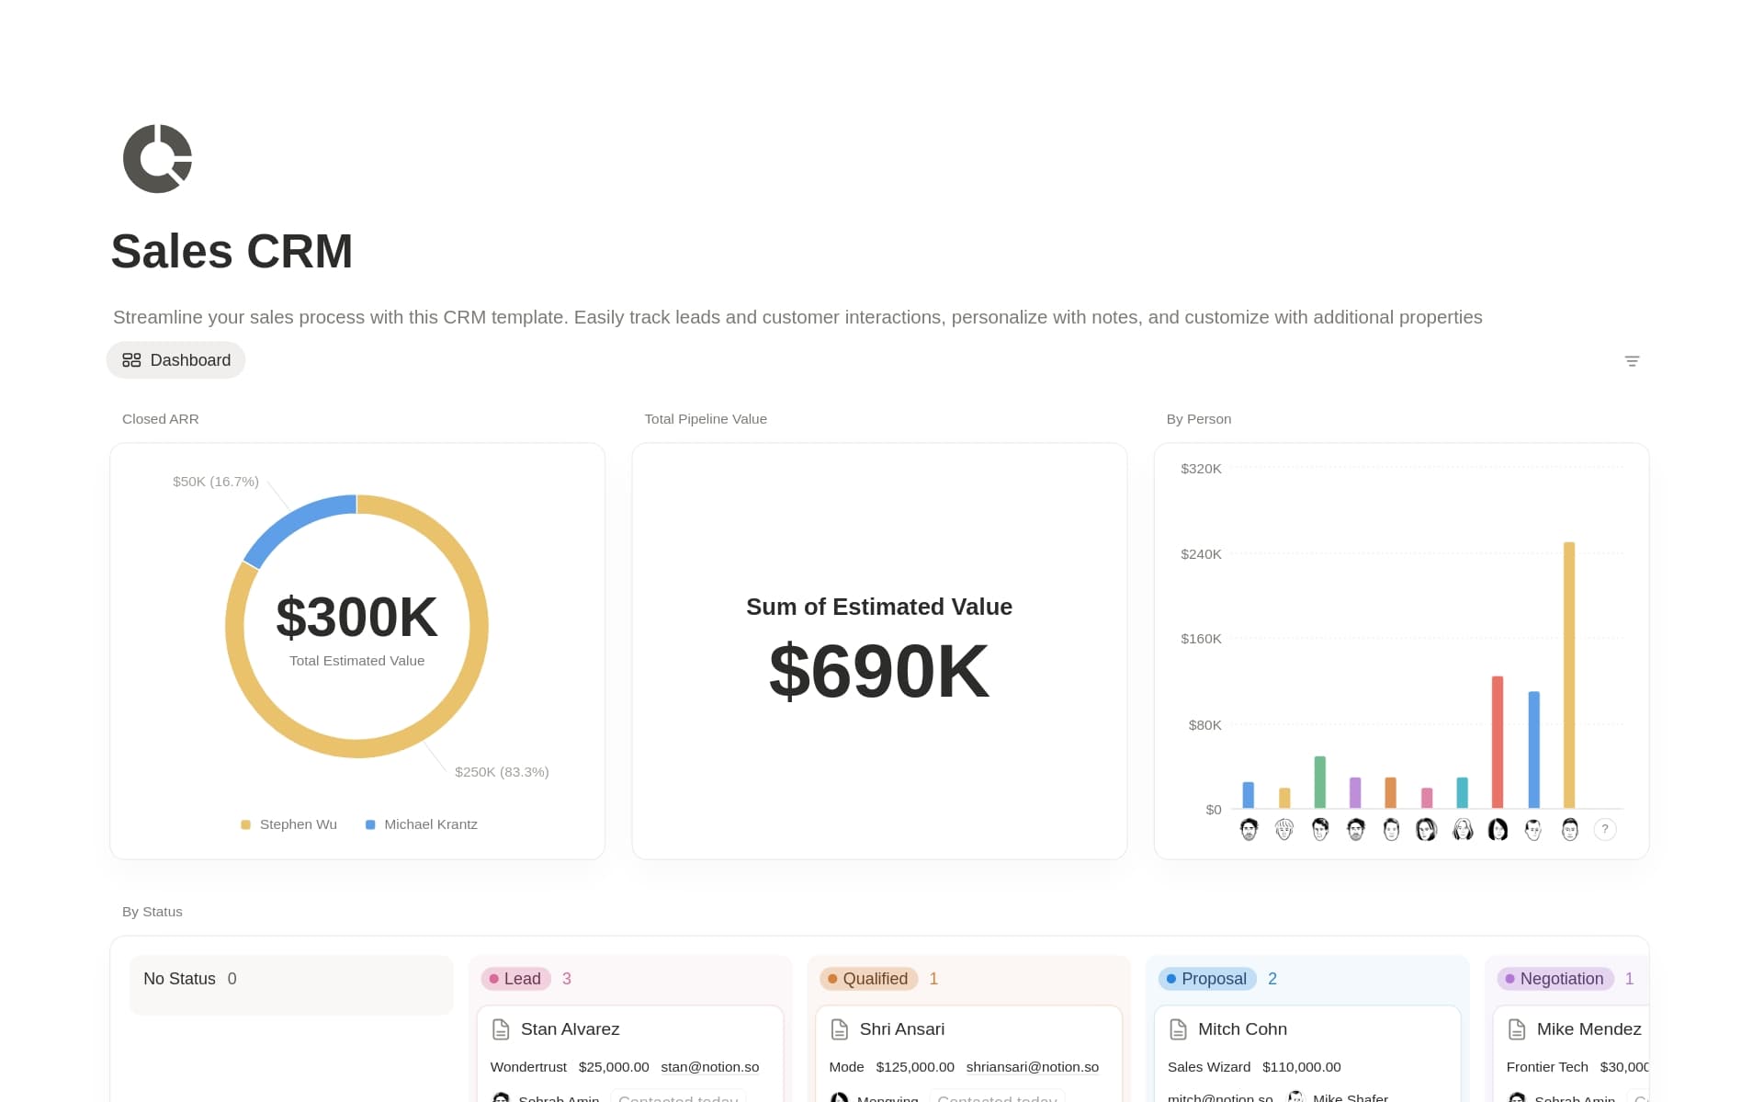Click the Mike Mendez card page icon

click(1517, 1029)
